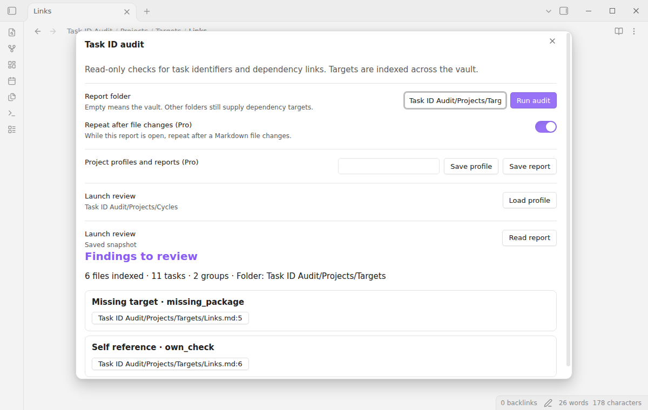Click the Task ID audit dialog title
648x410 pixels.
(x=114, y=44)
